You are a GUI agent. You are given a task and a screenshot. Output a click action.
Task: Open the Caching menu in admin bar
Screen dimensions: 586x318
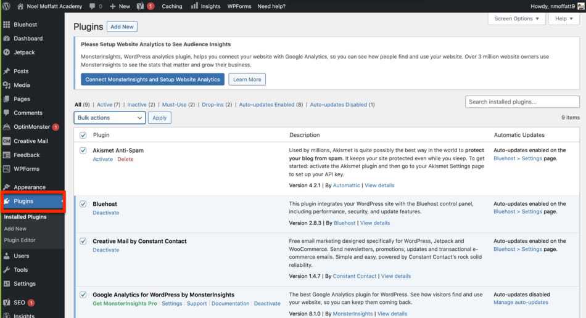[172, 6]
